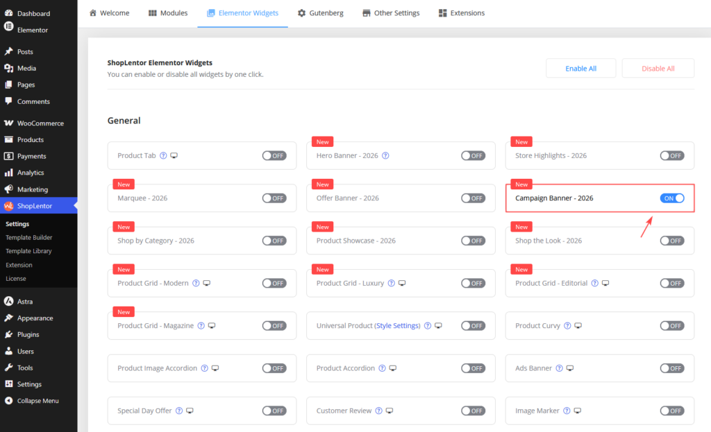Click monitor icon for Product Grid - Editorial
711x432 pixels.
tap(605, 283)
